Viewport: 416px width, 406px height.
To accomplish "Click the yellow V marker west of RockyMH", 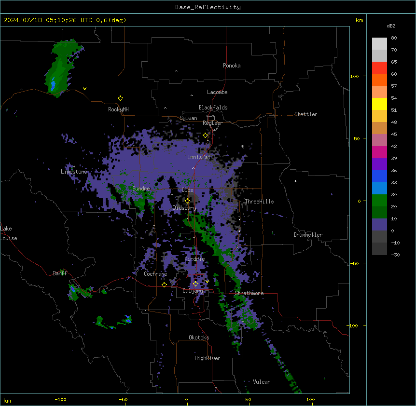I will pyautogui.click(x=84, y=89).
